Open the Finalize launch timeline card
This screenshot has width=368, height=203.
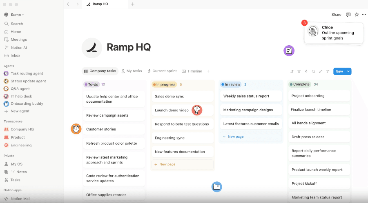(x=319, y=109)
